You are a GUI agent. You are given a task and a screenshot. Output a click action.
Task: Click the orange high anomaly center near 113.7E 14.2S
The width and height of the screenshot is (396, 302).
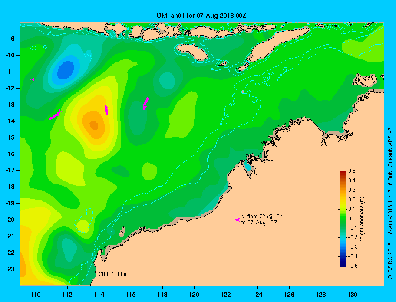pos(94,125)
